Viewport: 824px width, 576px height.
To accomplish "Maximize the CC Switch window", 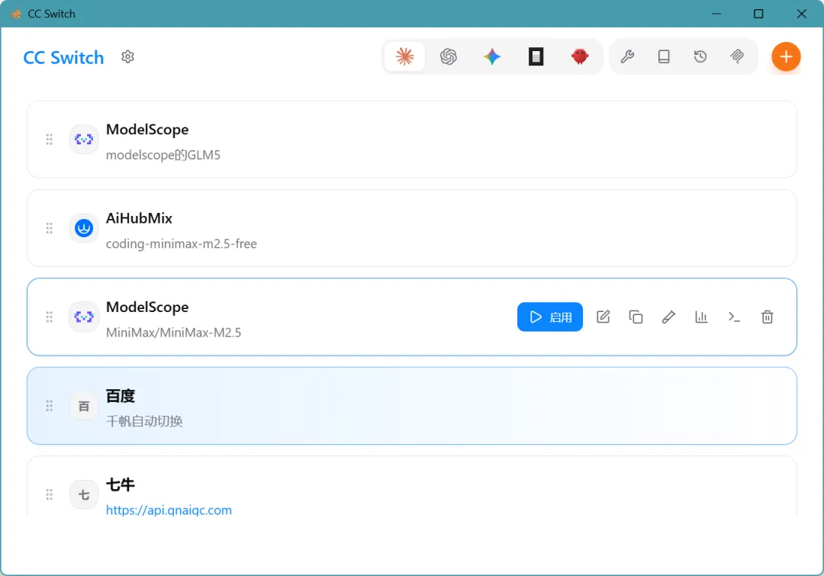I will click(758, 14).
